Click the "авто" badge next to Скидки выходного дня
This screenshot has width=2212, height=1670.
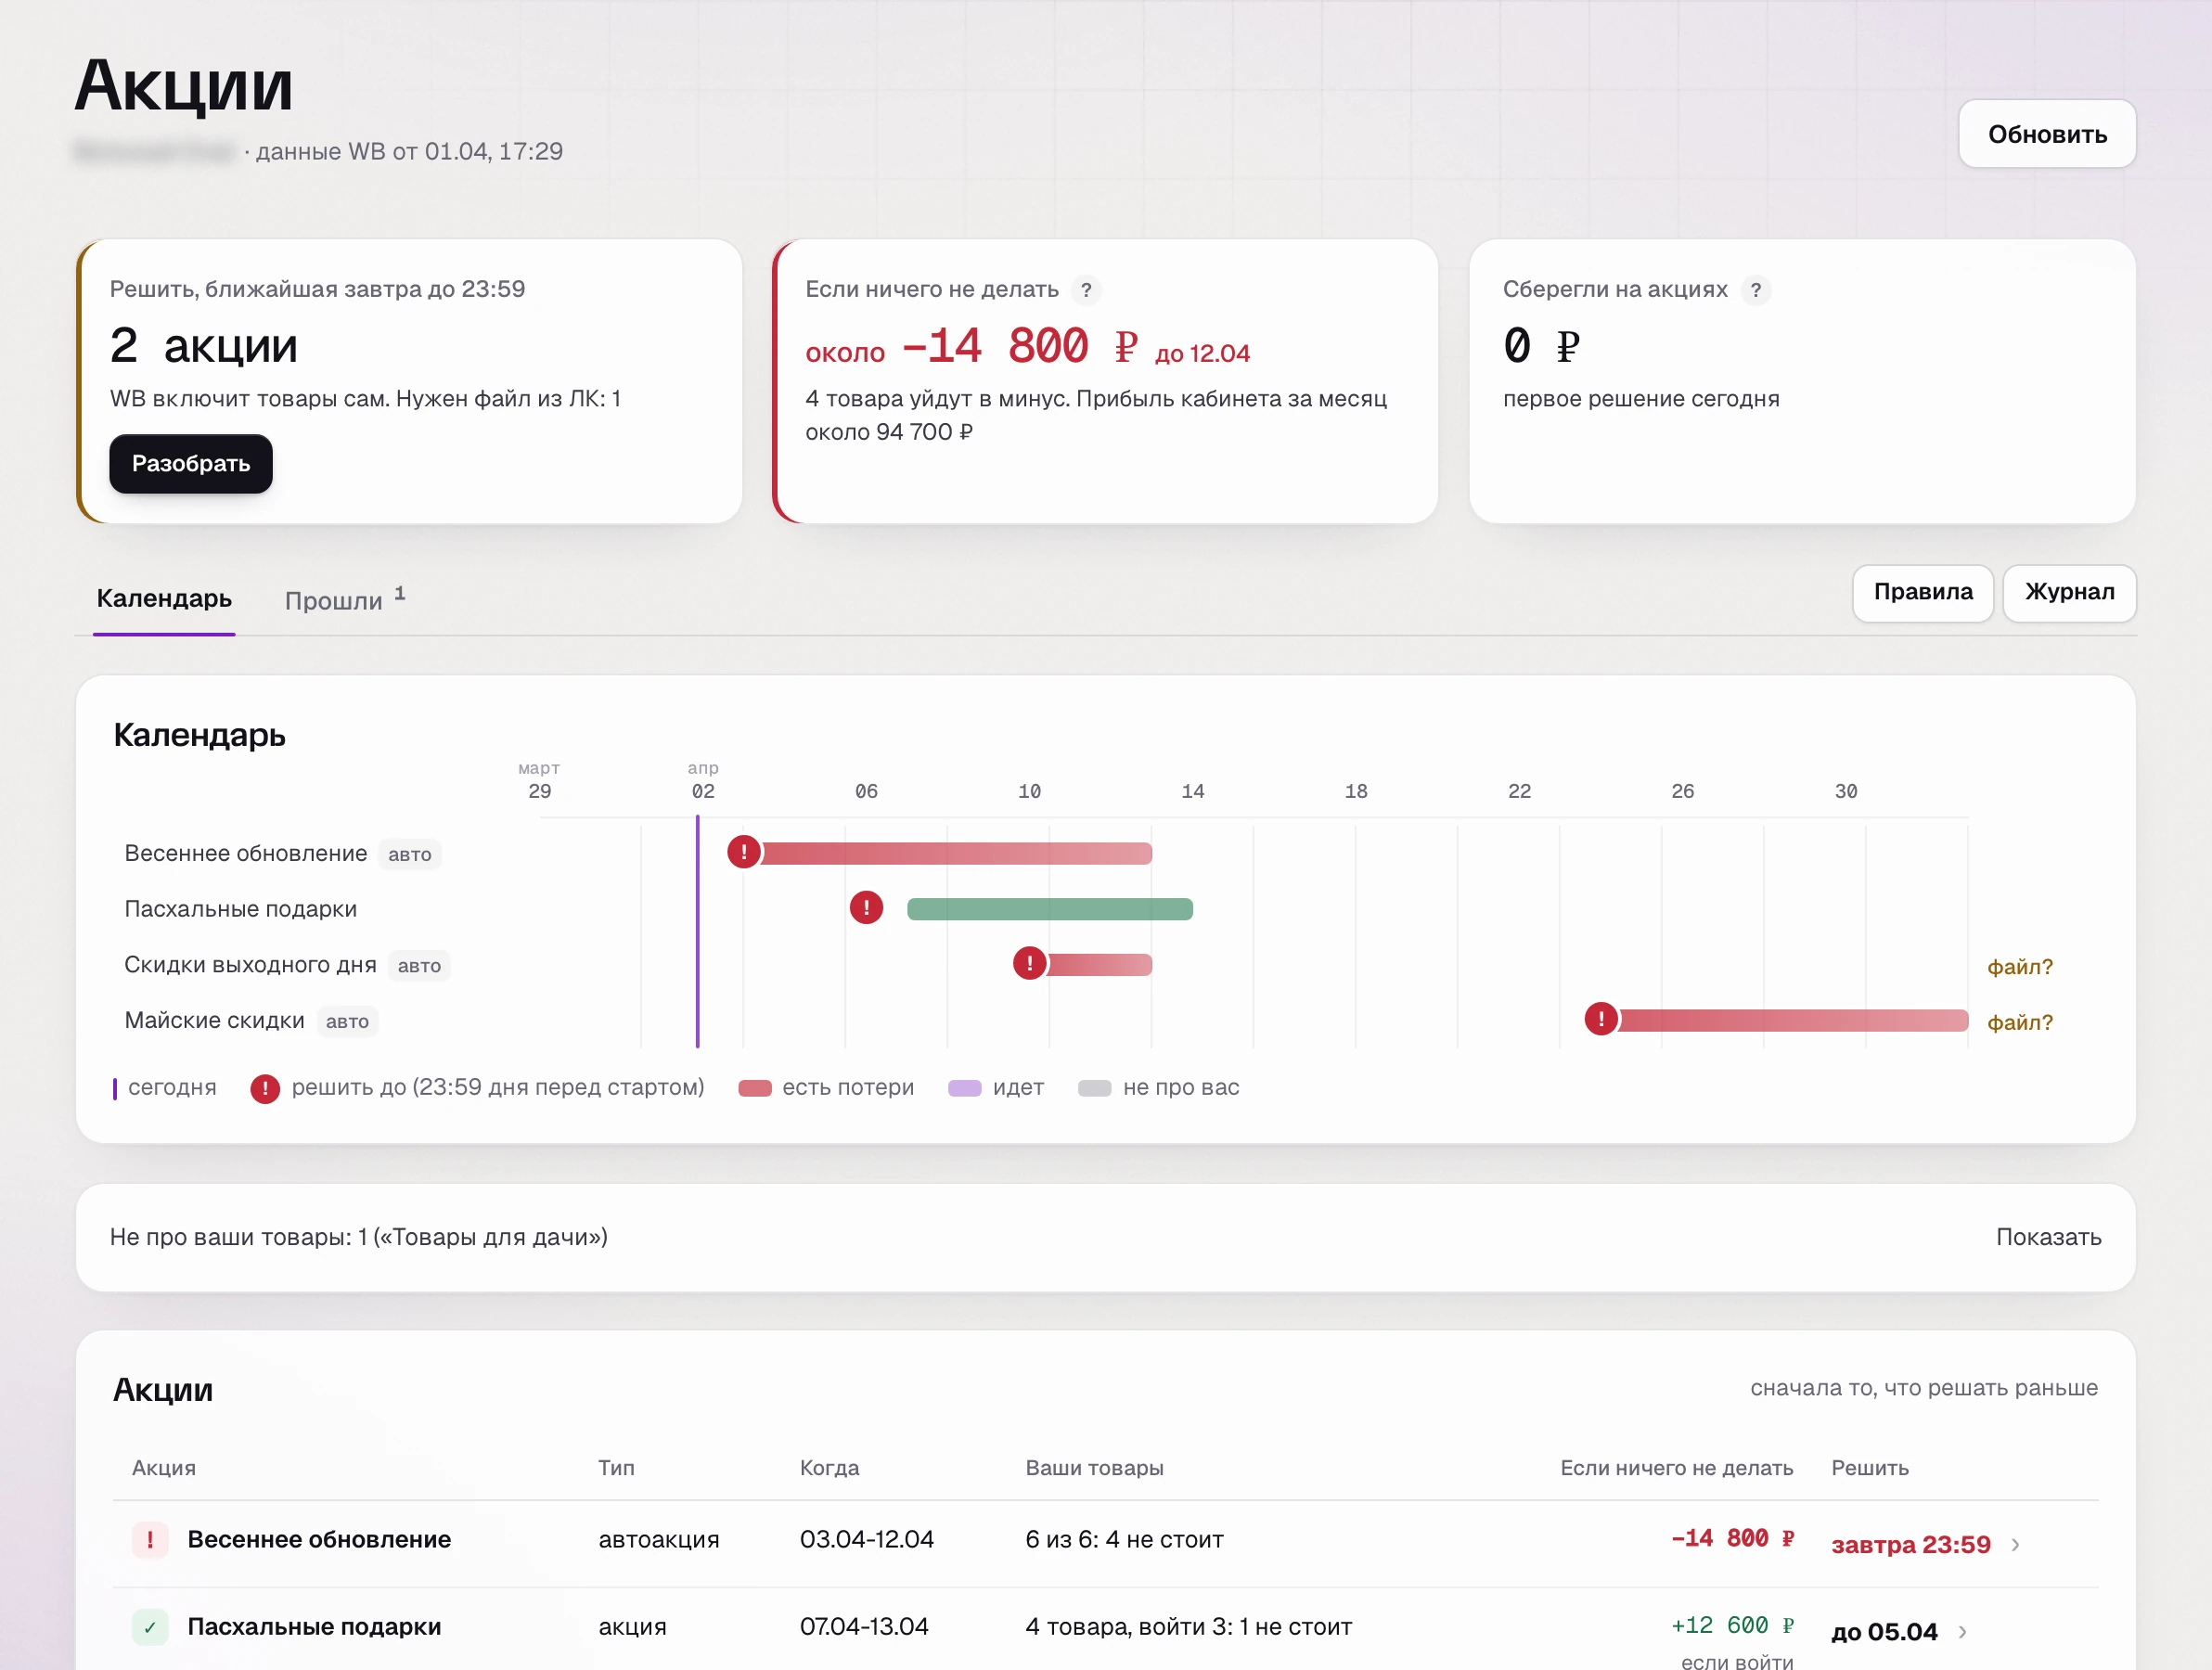(419, 966)
